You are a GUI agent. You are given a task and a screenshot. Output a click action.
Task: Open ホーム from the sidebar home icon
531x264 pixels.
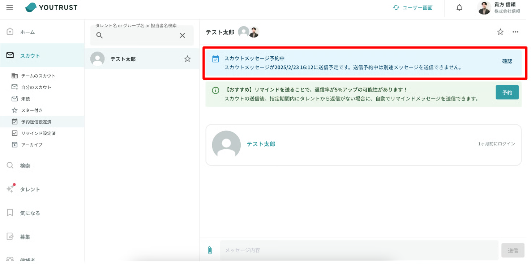[x=10, y=32]
